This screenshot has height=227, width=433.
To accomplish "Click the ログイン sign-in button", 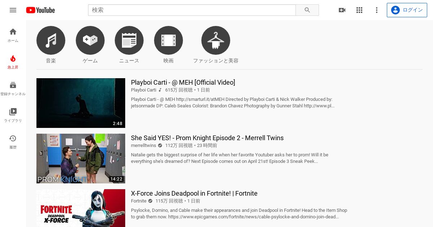I will point(407,10).
